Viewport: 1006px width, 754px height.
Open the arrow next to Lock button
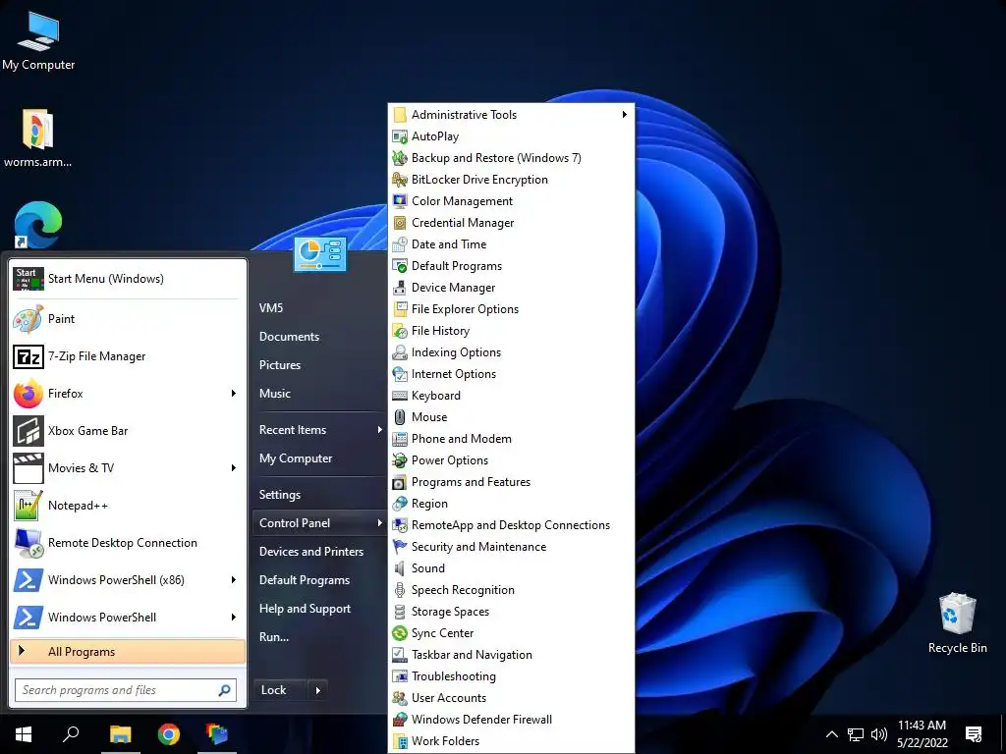click(x=317, y=690)
